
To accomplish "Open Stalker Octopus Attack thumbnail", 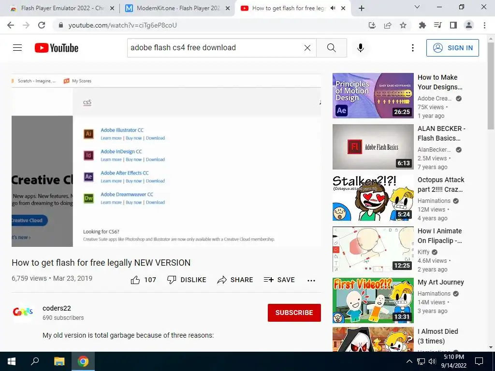I will pyautogui.click(x=373, y=198).
